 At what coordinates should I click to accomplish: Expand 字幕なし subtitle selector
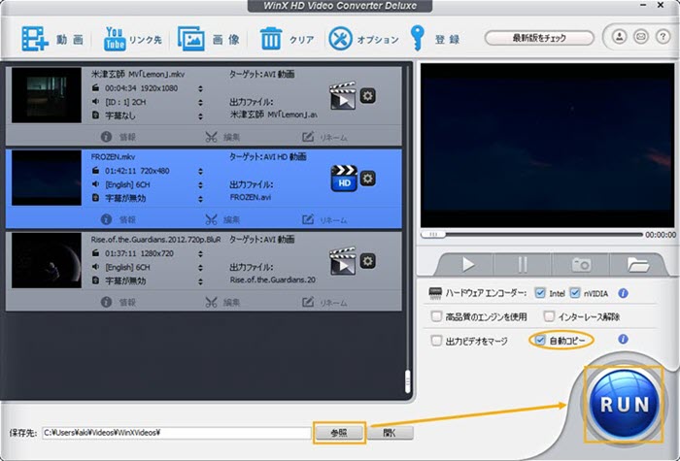click(200, 116)
